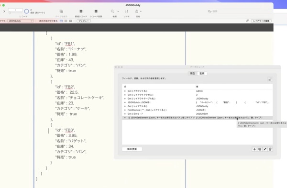Click the lock icon in Data Viewer
Screen dimensions: 287x188
[x=270, y=79]
